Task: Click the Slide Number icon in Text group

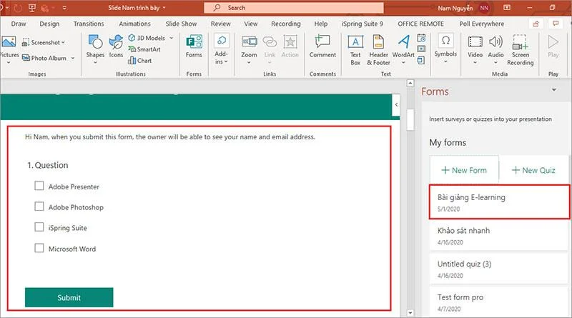Action: pos(421,49)
